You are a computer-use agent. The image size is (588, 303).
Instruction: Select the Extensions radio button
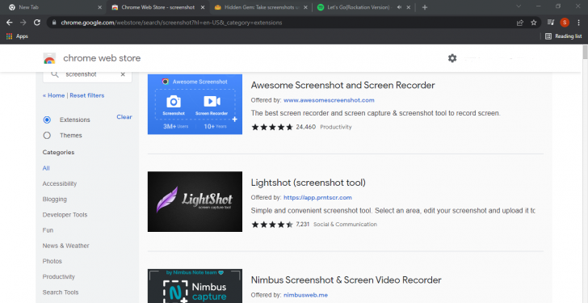(x=47, y=120)
